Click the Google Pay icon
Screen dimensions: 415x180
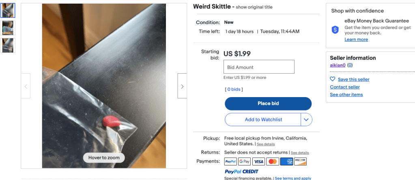245,162
